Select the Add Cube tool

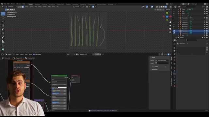coord(3,46)
